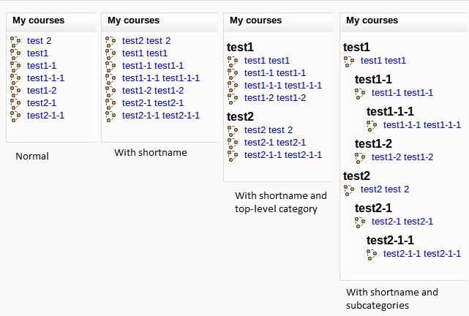Open 'test2 test 2' link under test2 in top-level category block
This screenshot has width=469, height=316.
point(269,130)
